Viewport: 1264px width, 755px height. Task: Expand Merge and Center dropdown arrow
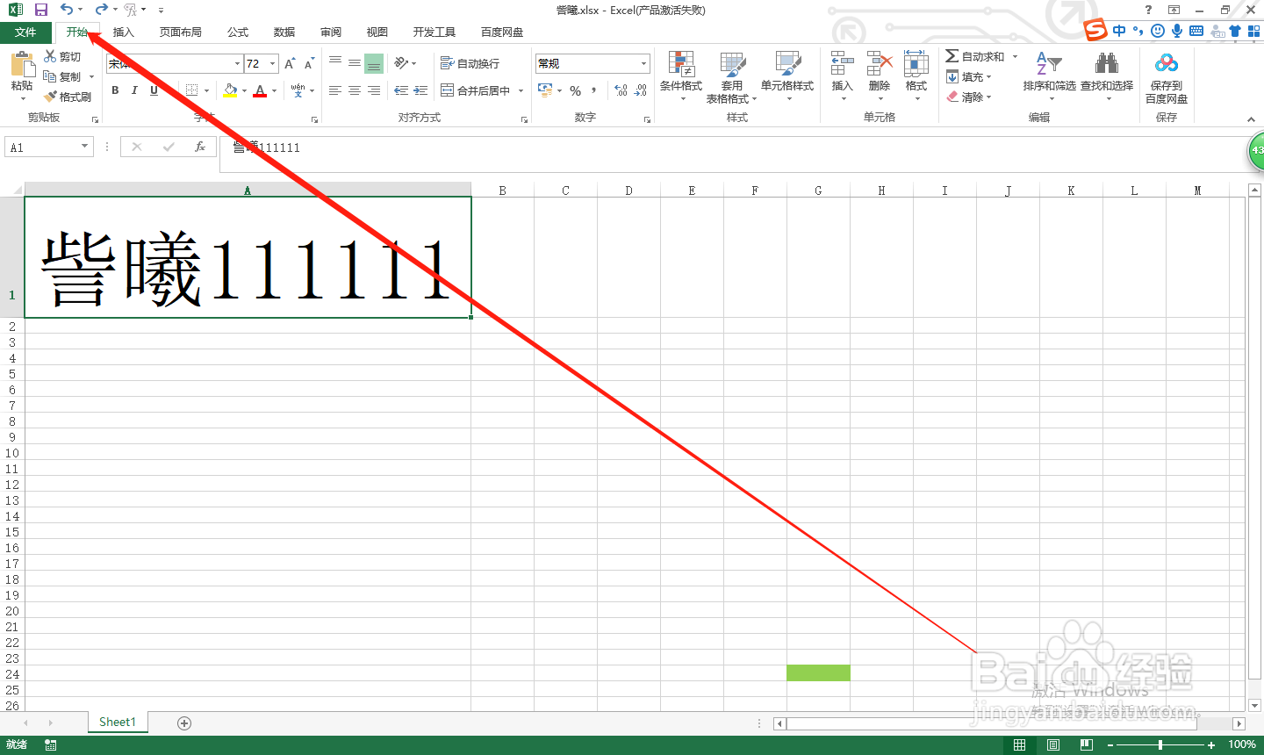click(x=521, y=90)
